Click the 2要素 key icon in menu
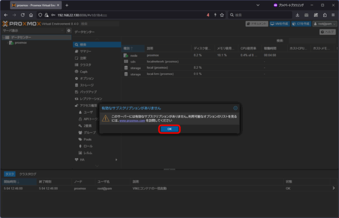The width and height of the screenshot is (339, 218). tap(80, 126)
